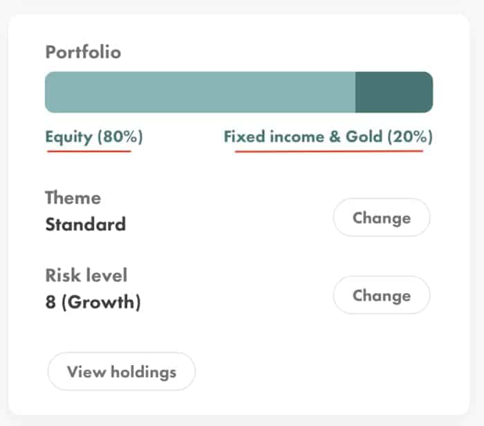This screenshot has height=426, width=484.
Task: Click the 20% figure in Fixed income label
Action: tap(410, 136)
